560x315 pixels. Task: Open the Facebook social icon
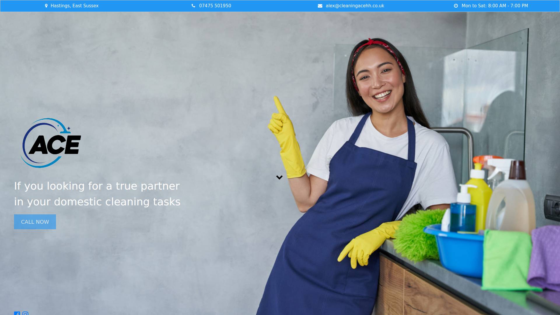pos(17,314)
